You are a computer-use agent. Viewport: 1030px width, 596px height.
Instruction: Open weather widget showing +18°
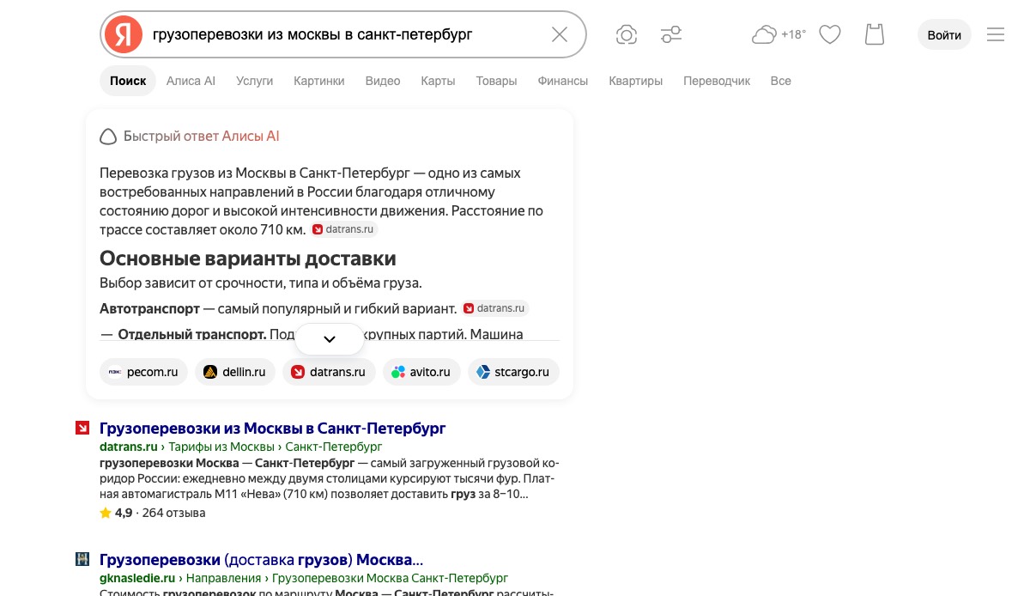click(779, 34)
